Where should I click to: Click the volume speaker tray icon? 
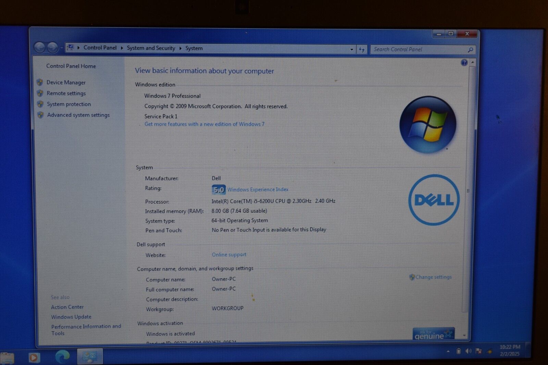[469, 351]
